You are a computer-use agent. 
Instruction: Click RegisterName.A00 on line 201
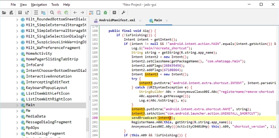point(147,122)
